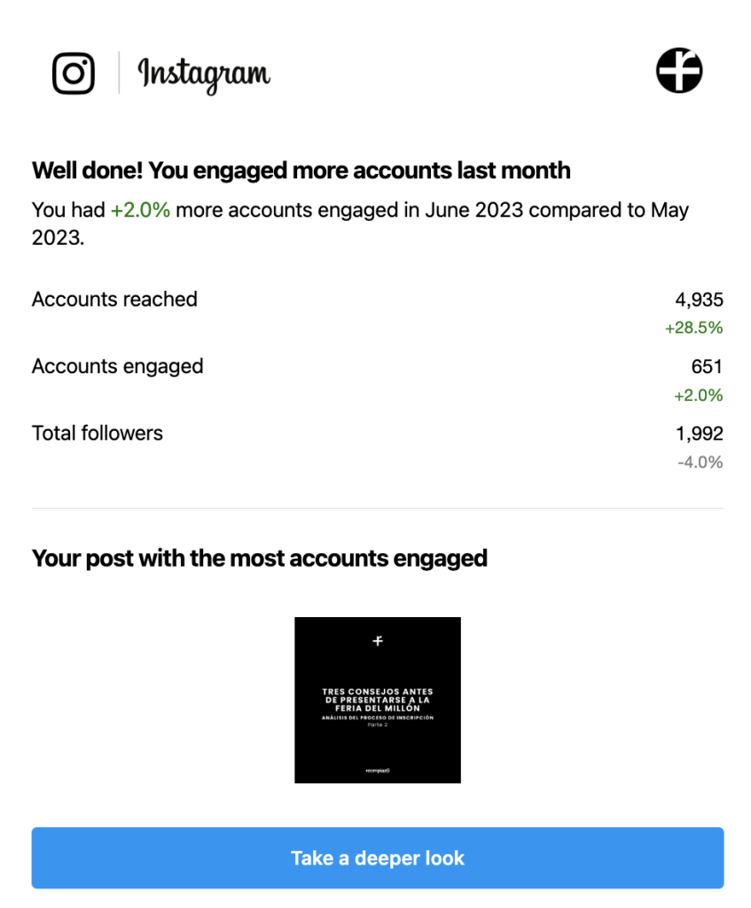
Task: Click the 651 accounts engaged value
Action: [x=707, y=366]
